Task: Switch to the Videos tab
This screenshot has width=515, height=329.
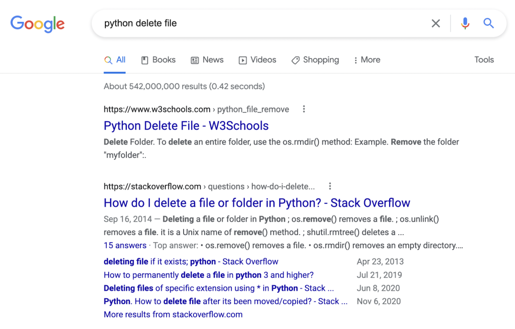Action: point(257,60)
